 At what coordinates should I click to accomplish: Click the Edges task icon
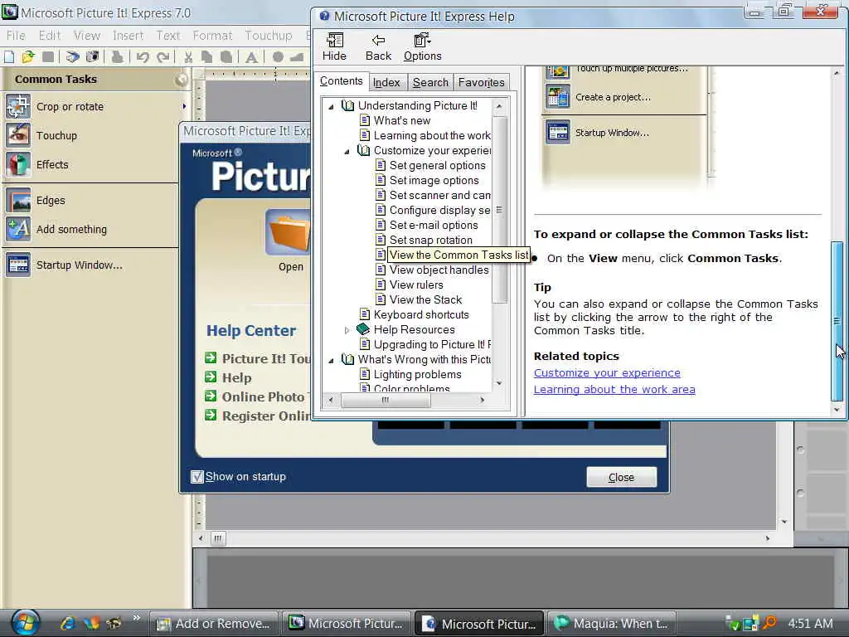18,201
